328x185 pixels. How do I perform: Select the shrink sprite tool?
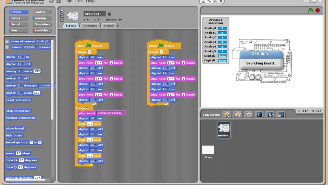tap(221, 1)
